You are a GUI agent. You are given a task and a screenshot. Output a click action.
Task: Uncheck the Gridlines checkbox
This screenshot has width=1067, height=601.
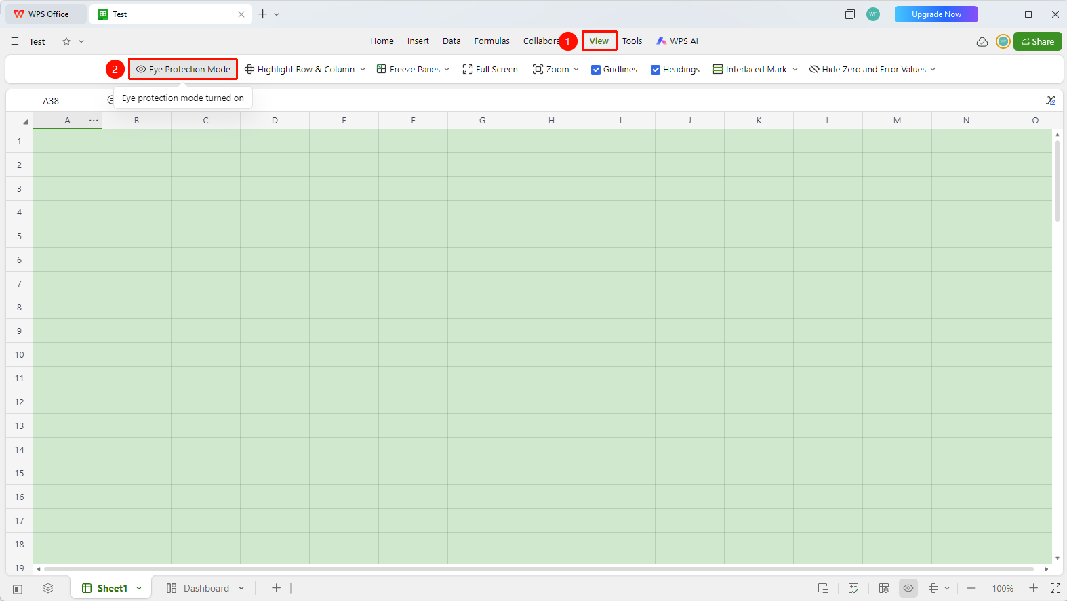pyautogui.click(x=596, y=70)
